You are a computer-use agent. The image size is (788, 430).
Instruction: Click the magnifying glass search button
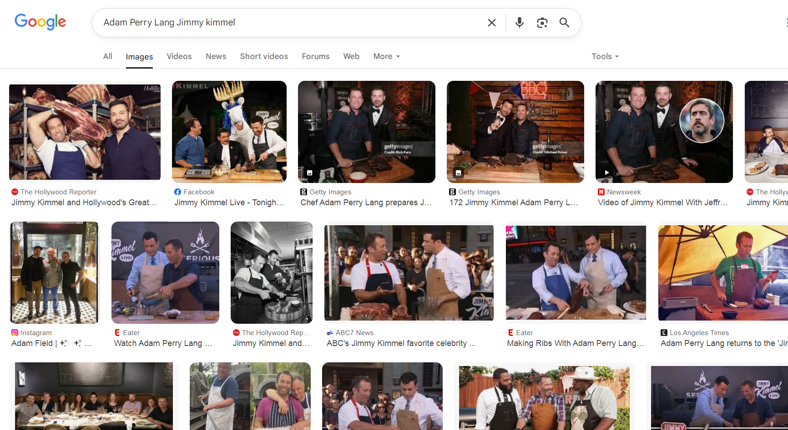pos(564,23)
